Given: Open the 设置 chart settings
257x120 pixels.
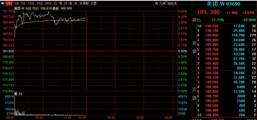Looking at the screenshot, I should coord(94,3).
